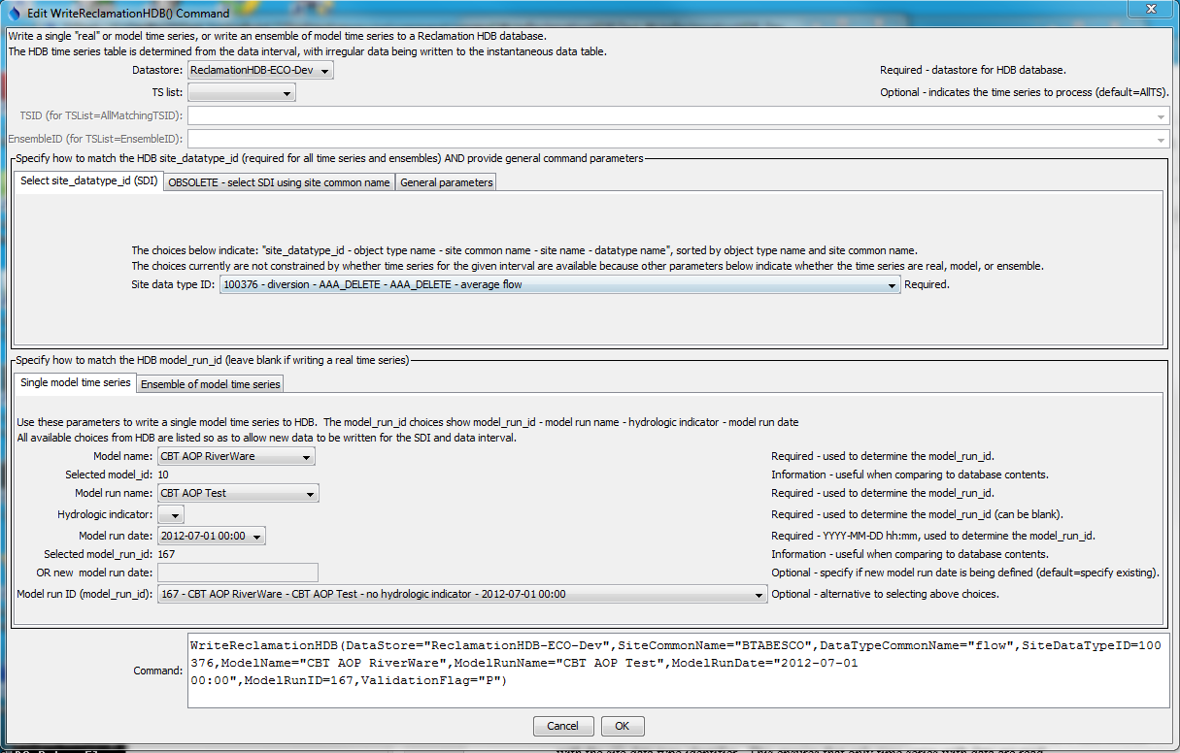Expand the EnsembleID combo box arrow
The image size is (1180, 753).
pyautogui.click(x=1163, y=139)
